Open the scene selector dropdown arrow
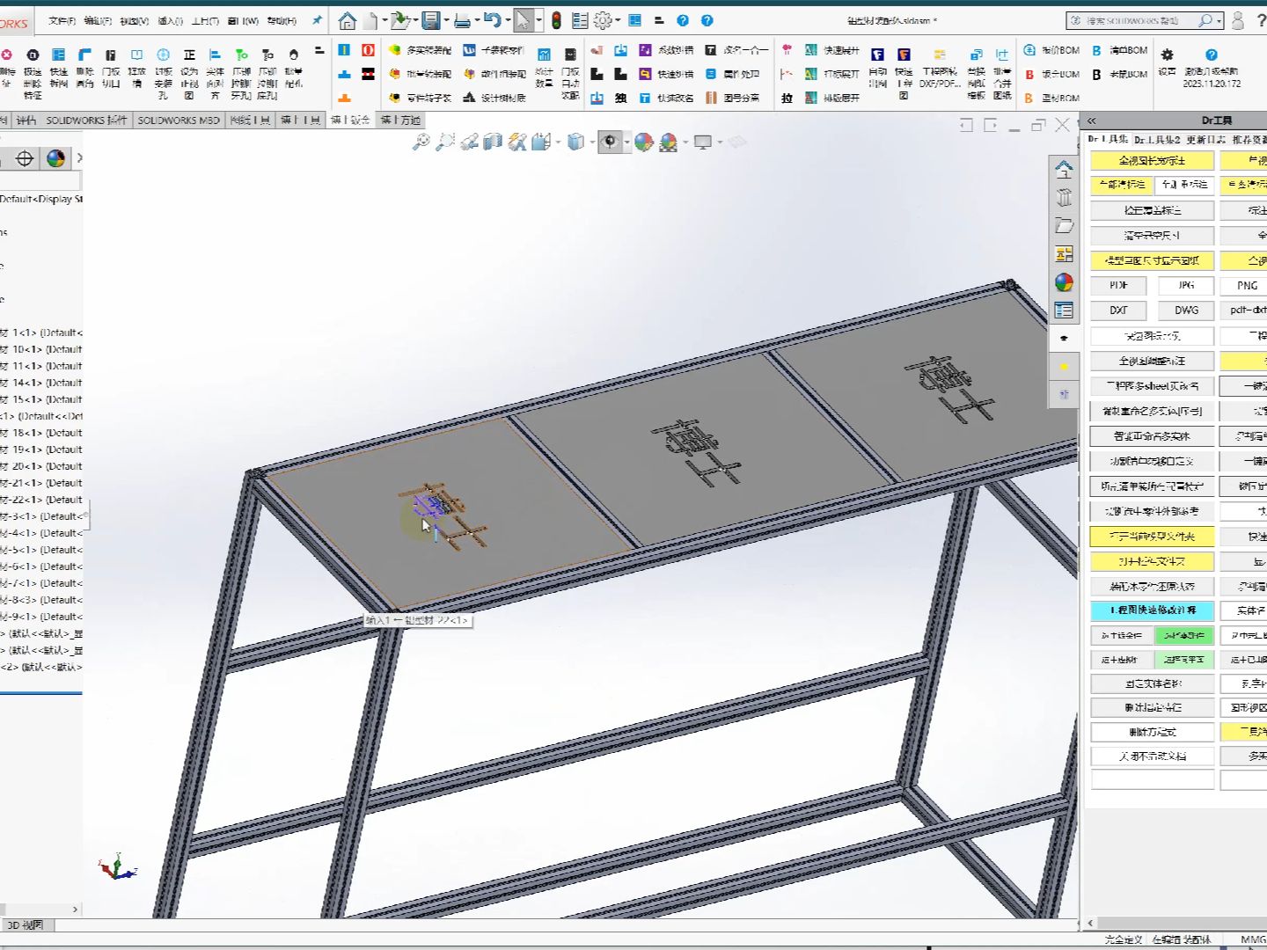This screenshot has width=1267, height=950. click(x=685, y=142)
